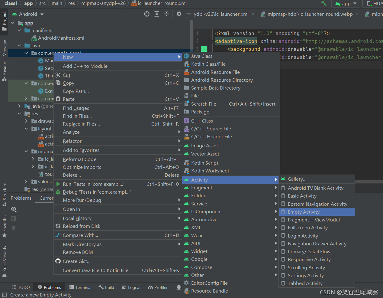Close the ic_launcher.xml editor tab
Viewport: 383px width, 298px height.
pos(253,14)
